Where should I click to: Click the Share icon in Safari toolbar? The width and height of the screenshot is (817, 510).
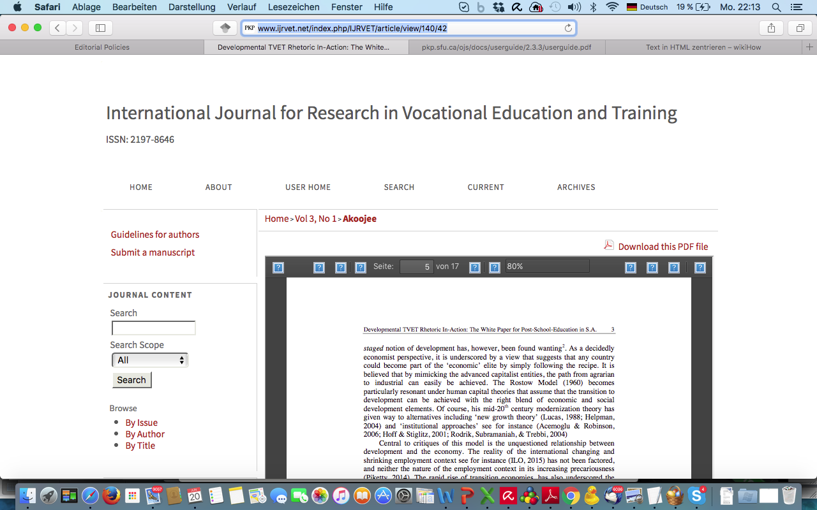771,28
